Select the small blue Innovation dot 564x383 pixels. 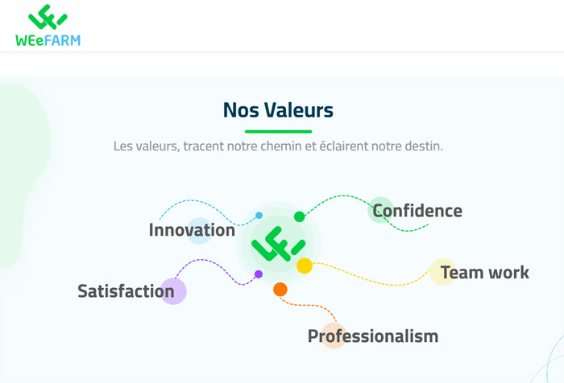click(x=259, y=216)
